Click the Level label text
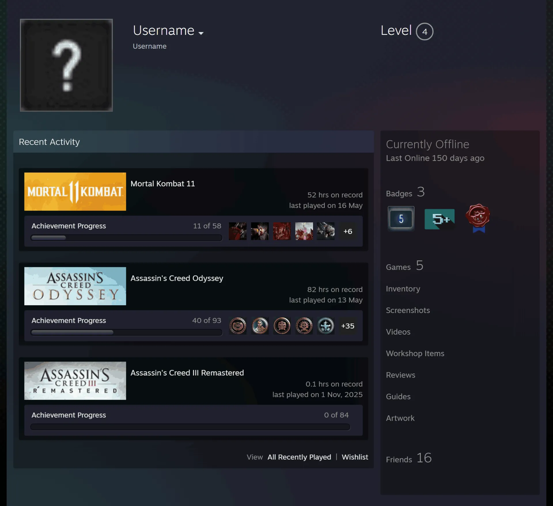The width and height of the screenshot is (553, 506). [396, 31]
